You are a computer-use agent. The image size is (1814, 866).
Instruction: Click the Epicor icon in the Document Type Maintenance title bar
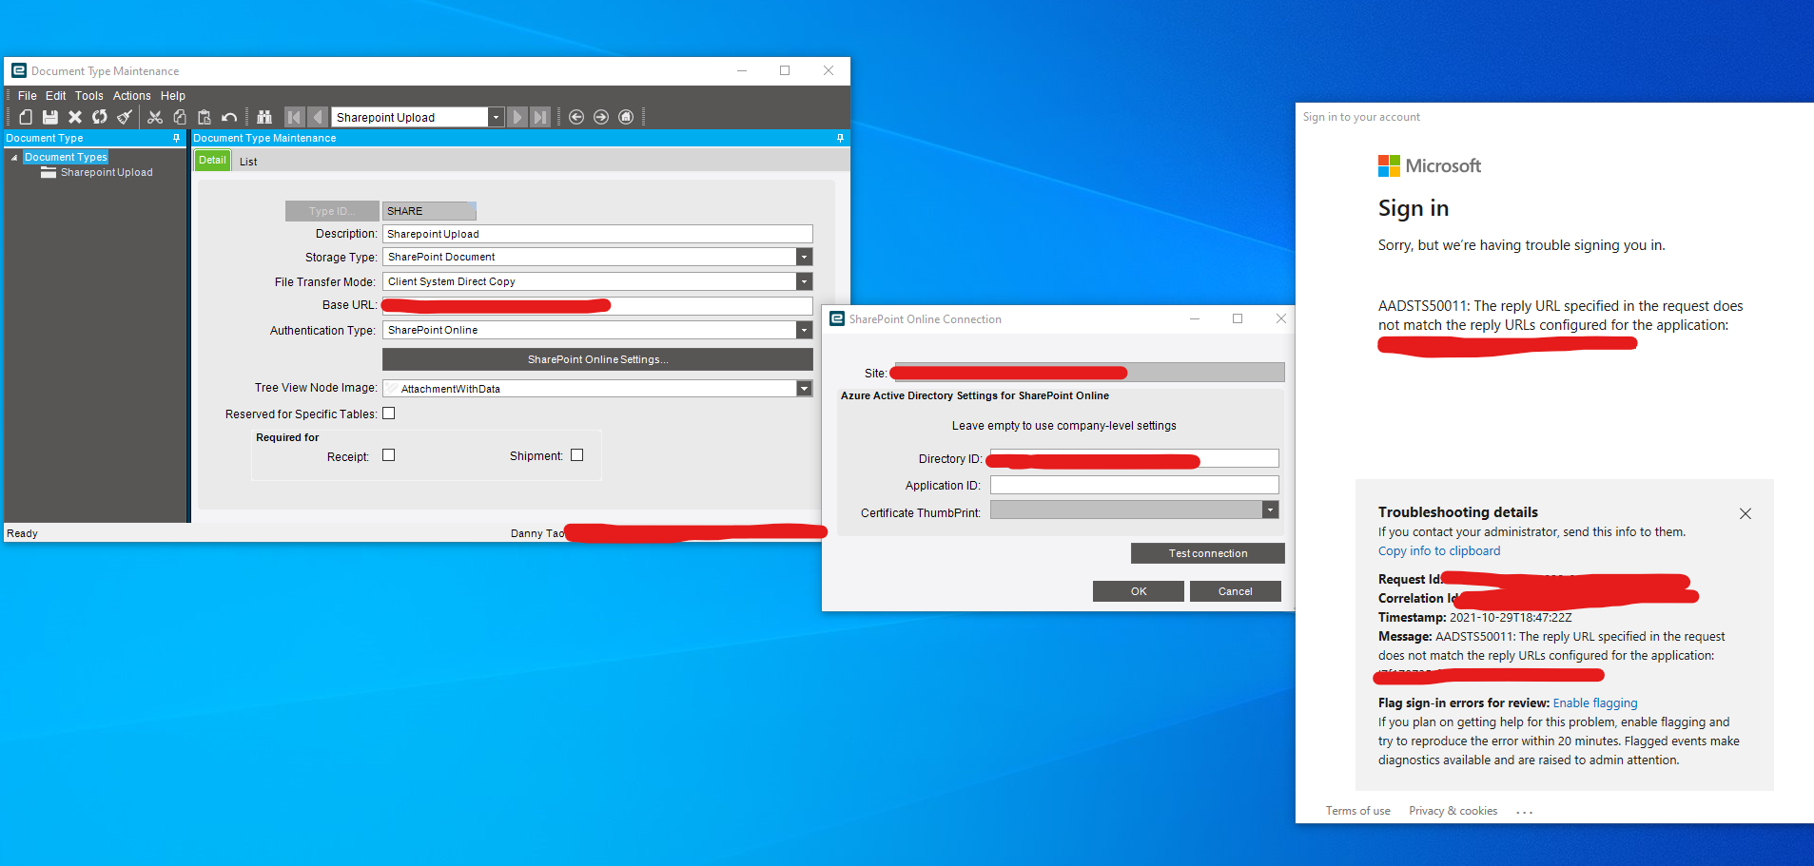pos(19,70)
